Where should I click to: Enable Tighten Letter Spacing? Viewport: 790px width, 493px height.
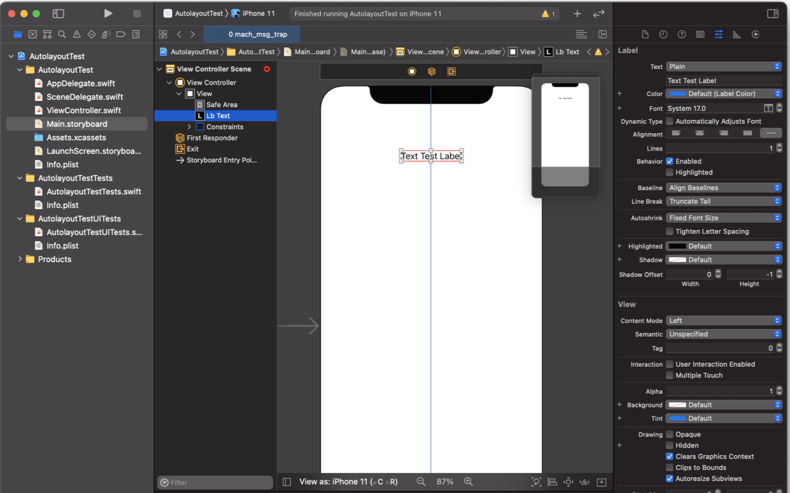pyautogui.click(x=670, y=232)
